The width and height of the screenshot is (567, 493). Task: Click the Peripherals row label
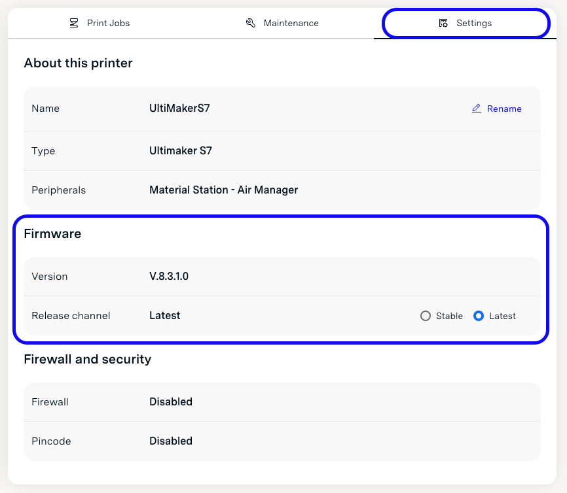[58, 190]
